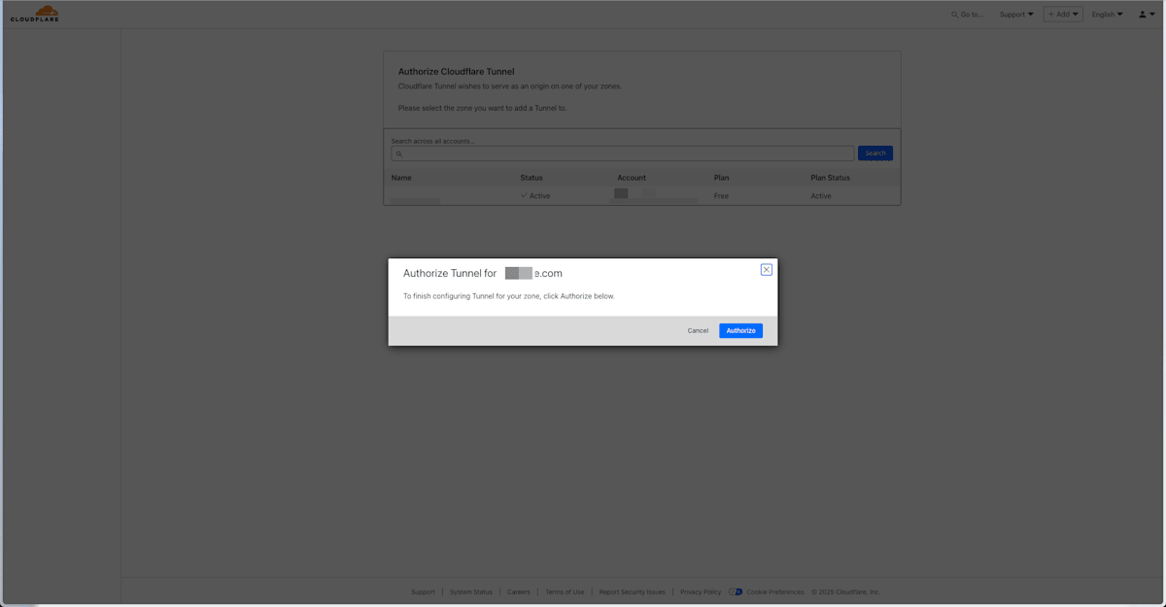Screen dimensions: 1166x607
Task: Change language via English dropdown
Action: pos(1107,15)
